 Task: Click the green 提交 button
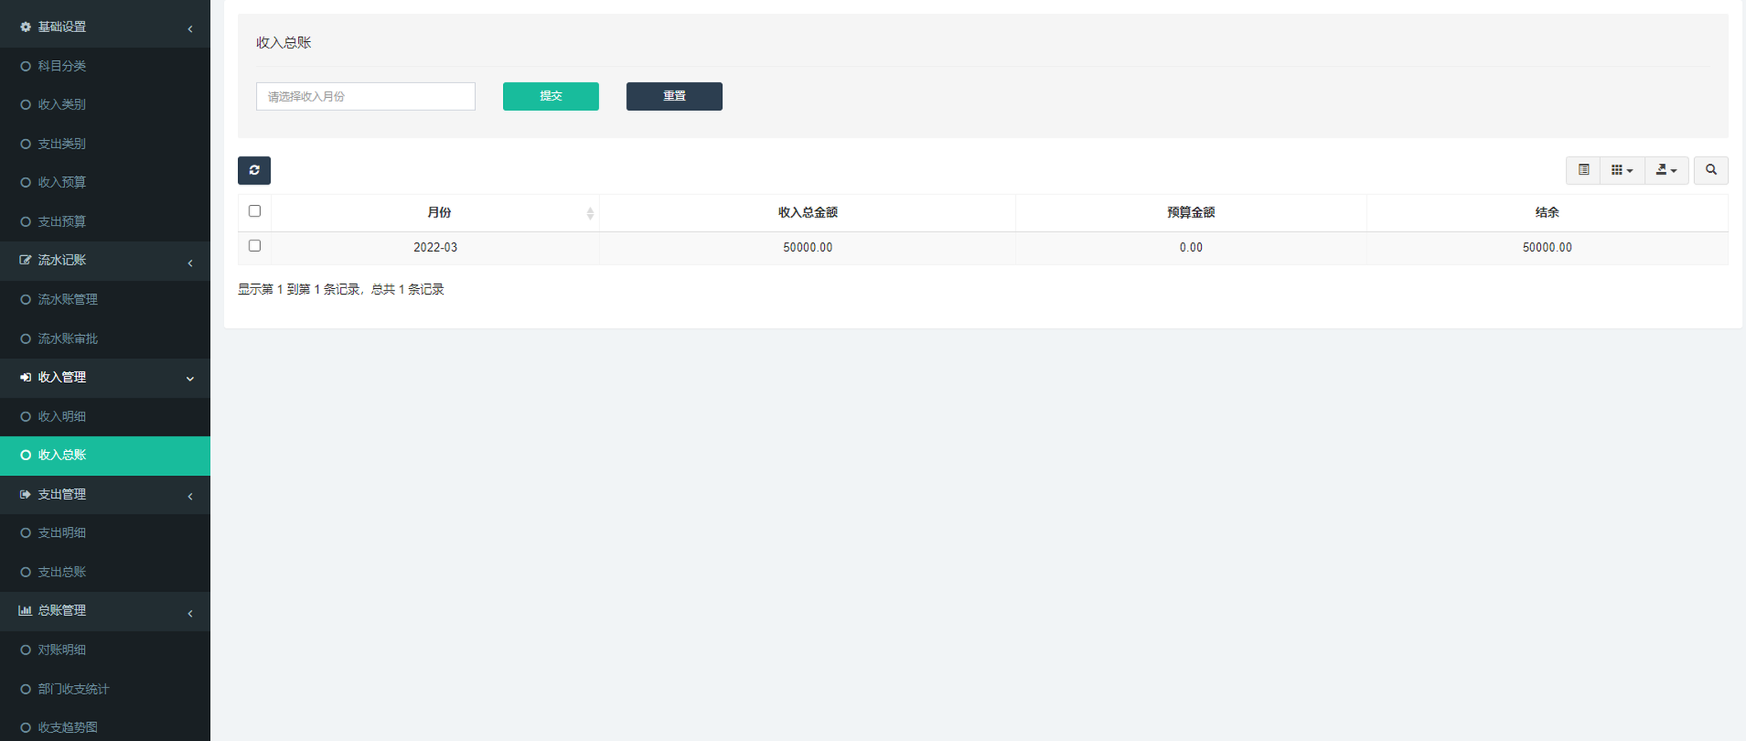[x=551, y=96]
